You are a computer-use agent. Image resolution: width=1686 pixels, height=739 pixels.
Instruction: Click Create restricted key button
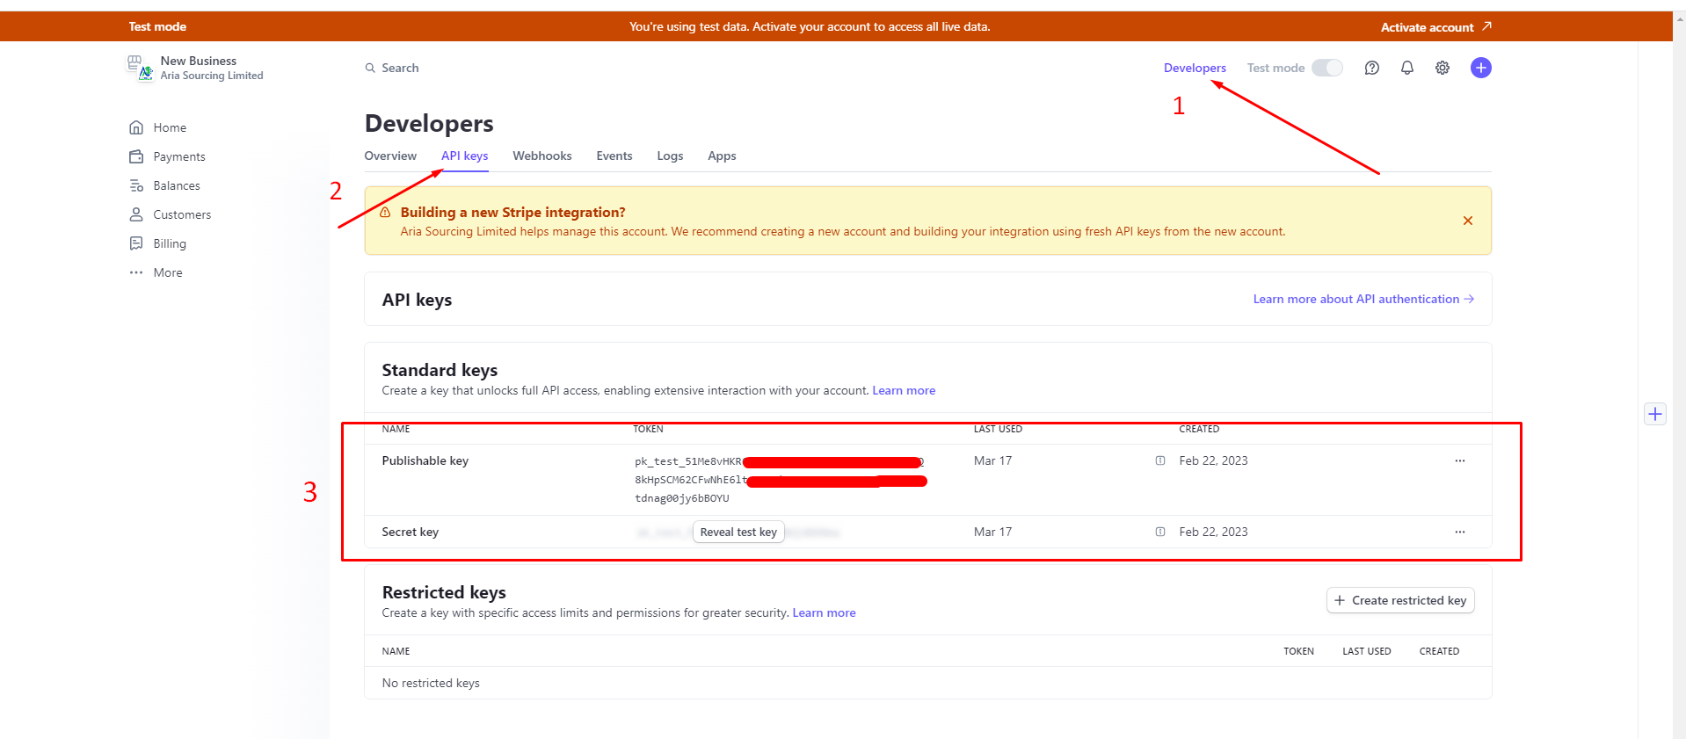pyautogui.click(x=1399, y=600)
